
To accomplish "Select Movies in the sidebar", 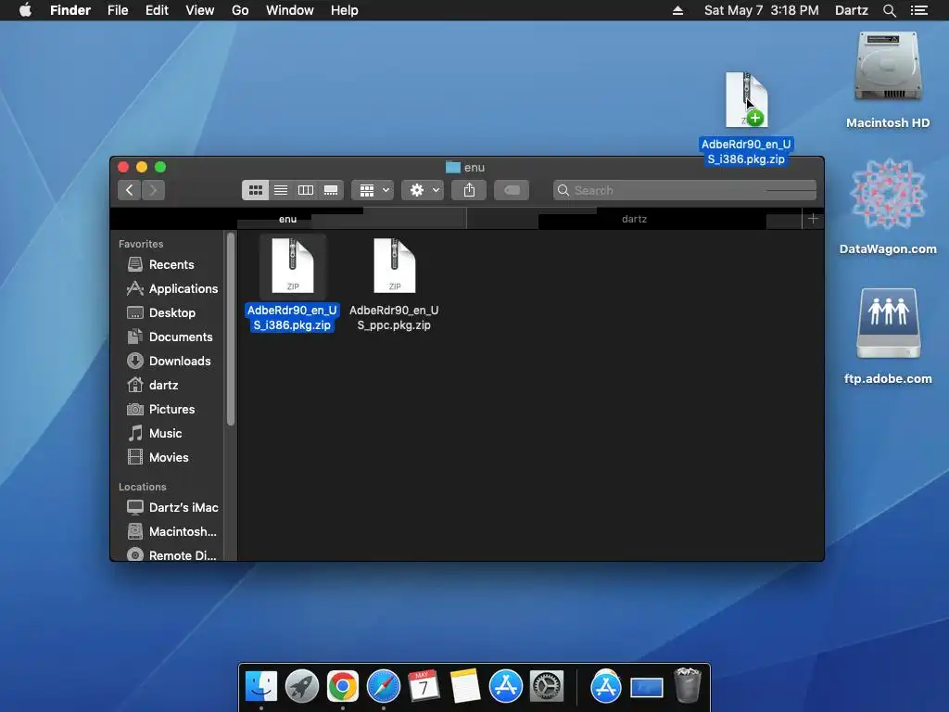I will pyautogui.click(x=158, y=458).
